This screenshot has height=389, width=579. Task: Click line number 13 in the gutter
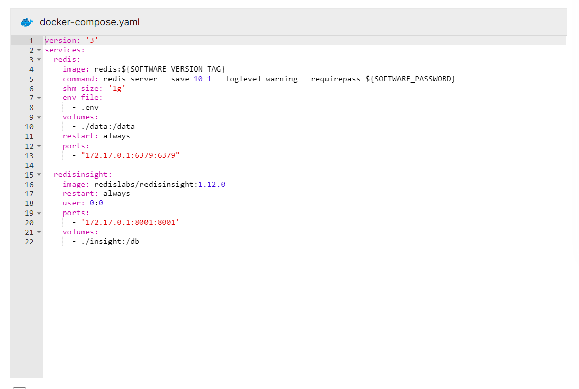[29, 155]
